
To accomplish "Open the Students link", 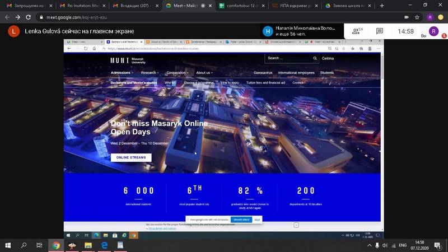I will click(327, 73).
